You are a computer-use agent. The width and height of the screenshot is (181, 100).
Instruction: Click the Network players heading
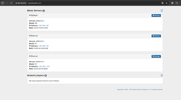click(35, 75)
